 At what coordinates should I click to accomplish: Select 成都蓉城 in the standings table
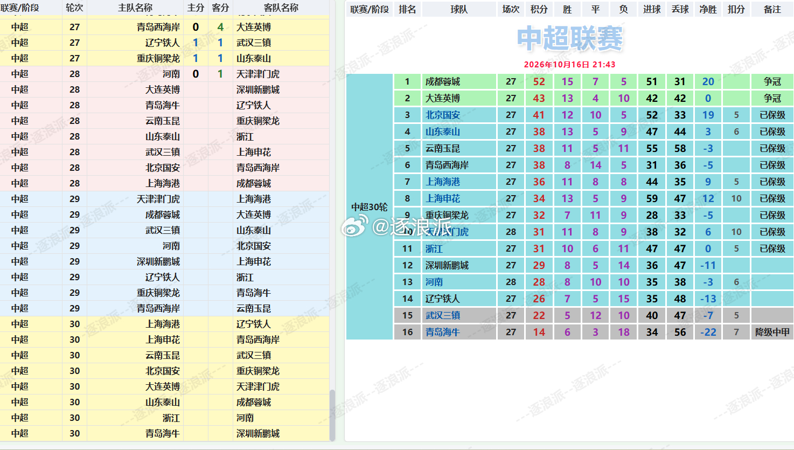coord(443,81)
